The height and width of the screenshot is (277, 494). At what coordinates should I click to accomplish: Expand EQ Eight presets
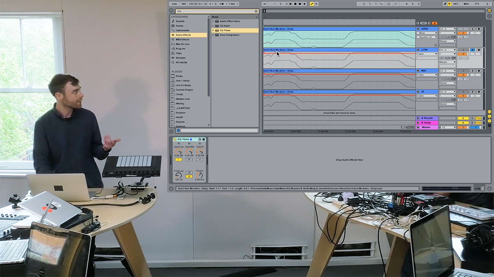[x=213, y=25]
